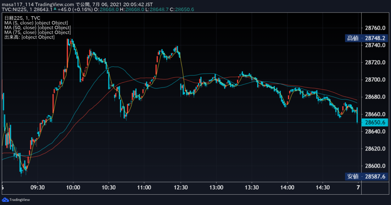
Task: Click the 11:00 time axis label
Action: click(144, 187)
